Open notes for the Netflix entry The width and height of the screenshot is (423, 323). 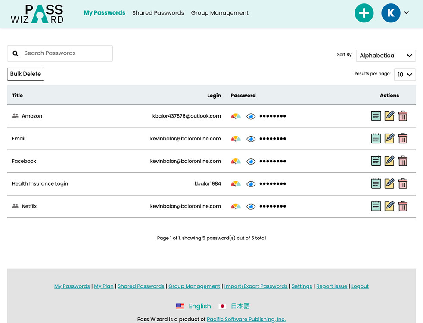376,206
